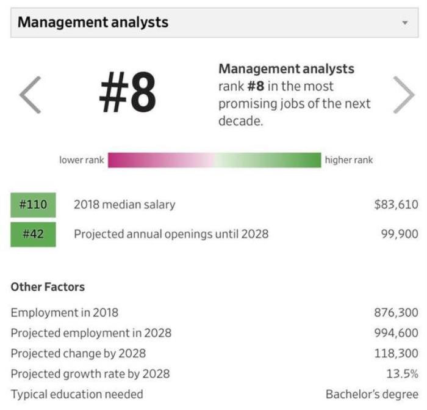
Task: Go to next job with right chevron
Action: click(403, 95)
